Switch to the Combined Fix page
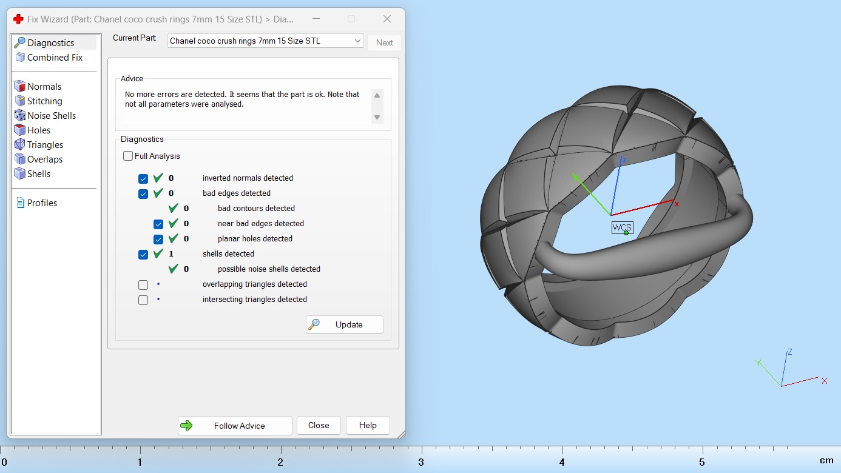The image size is (841, 473). pos(55,57)
